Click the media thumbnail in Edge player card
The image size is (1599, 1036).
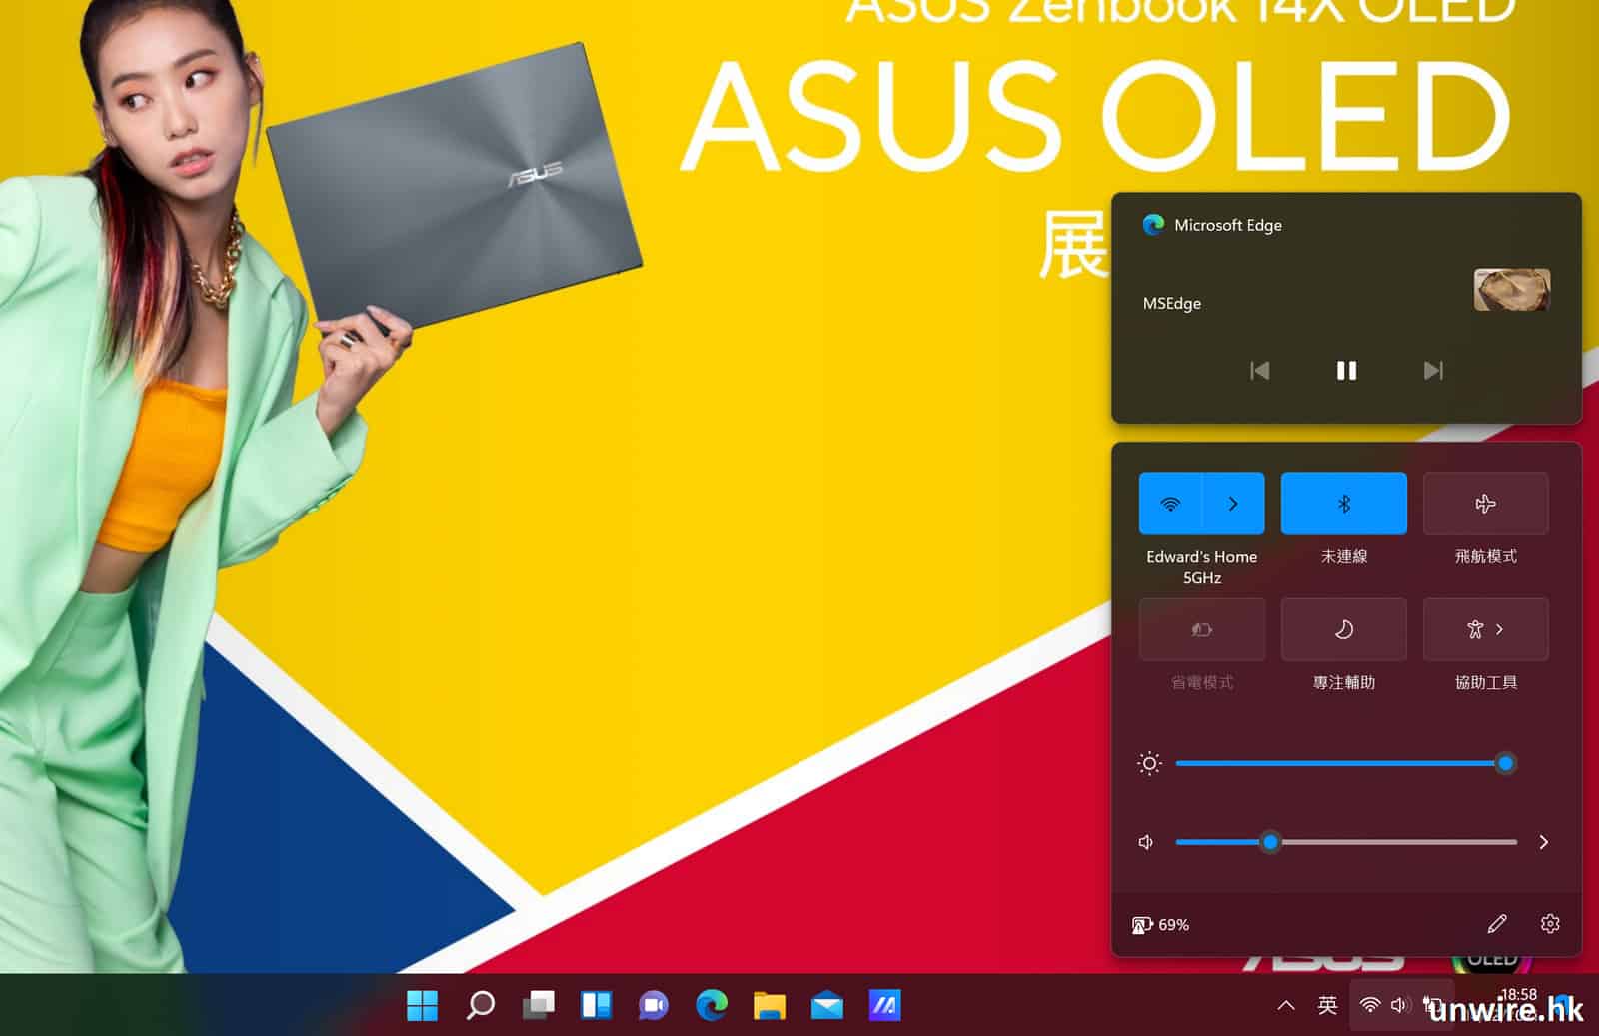tap(1511, 290)
